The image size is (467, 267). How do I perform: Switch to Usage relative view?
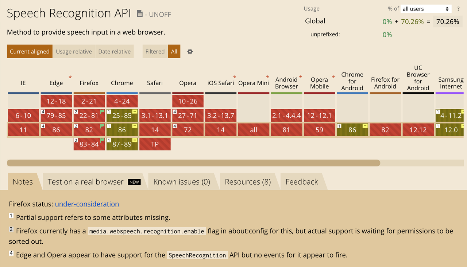[74, 52]
